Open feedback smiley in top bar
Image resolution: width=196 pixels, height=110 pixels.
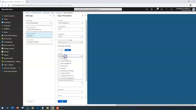[x=171, y=9]
